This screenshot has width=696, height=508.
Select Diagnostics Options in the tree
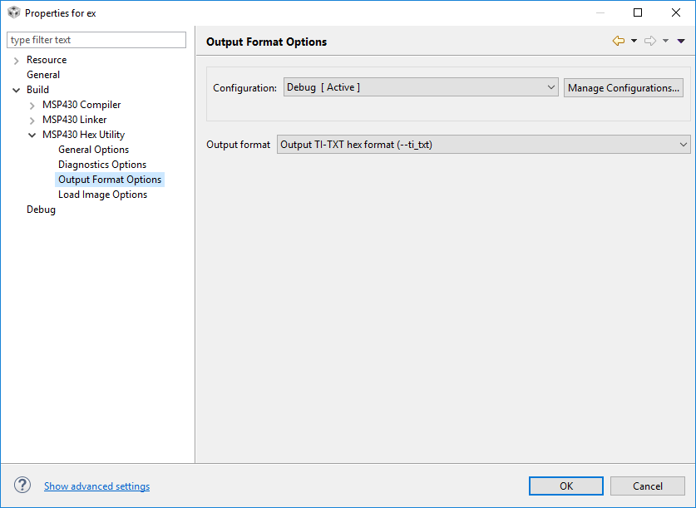pos(101,165)
